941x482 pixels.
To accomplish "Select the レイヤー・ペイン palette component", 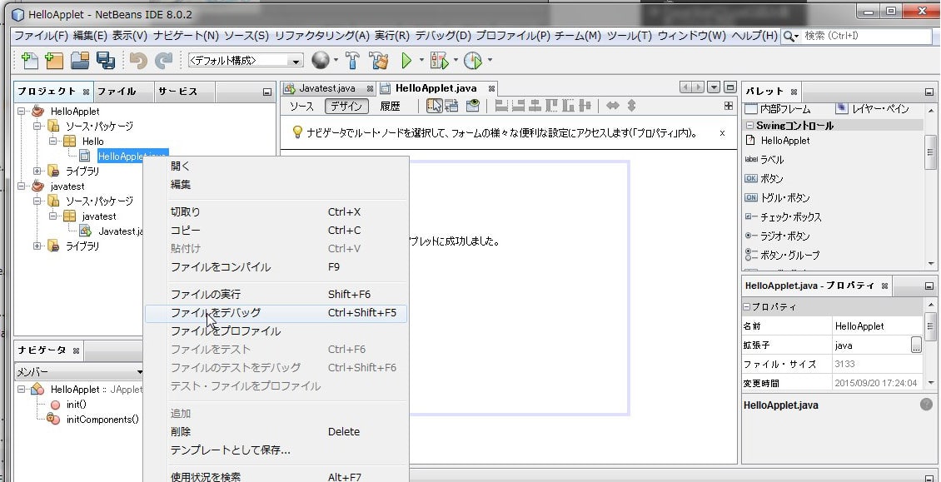I will pyautogui.click(x=874, y=109).
